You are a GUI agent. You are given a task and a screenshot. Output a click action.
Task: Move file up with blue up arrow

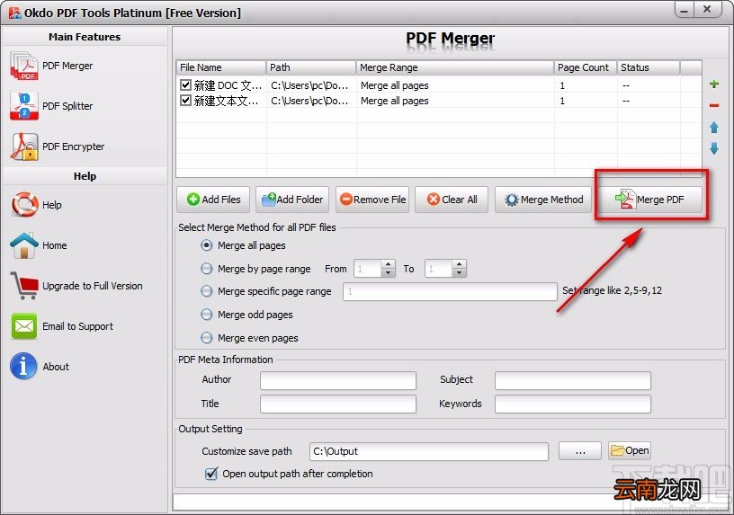click(x=714, y=128)
